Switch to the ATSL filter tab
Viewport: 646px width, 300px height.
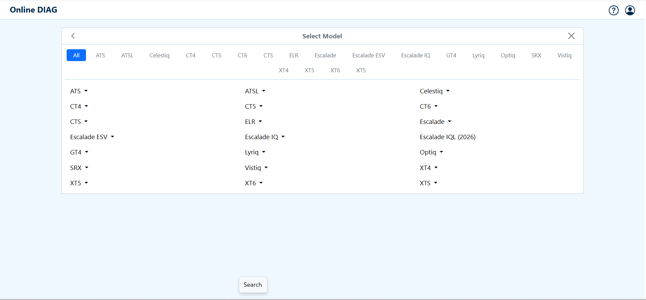[127, 55]
